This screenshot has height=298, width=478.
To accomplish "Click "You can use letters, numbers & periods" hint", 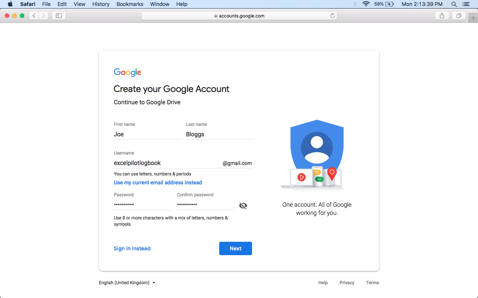I will point(152,174).
